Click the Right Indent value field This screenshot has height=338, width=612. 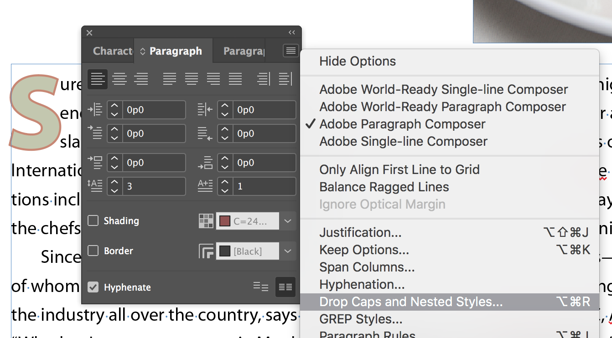[264, 110]
